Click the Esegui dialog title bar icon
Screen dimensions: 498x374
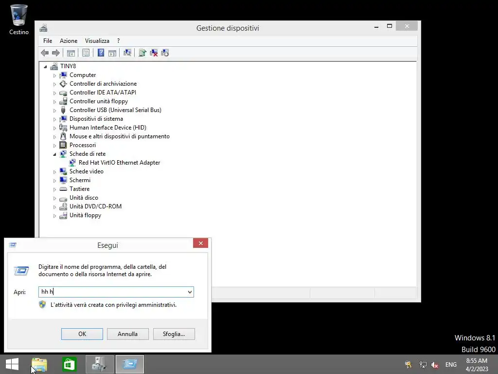[13, 245]
